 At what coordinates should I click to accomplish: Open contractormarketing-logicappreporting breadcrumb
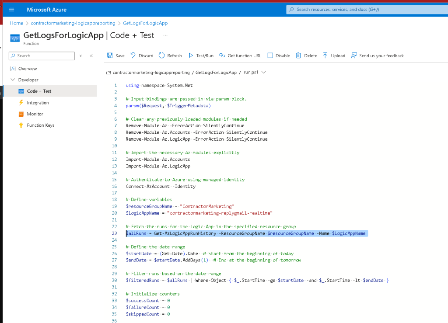[x=73, y=23]
